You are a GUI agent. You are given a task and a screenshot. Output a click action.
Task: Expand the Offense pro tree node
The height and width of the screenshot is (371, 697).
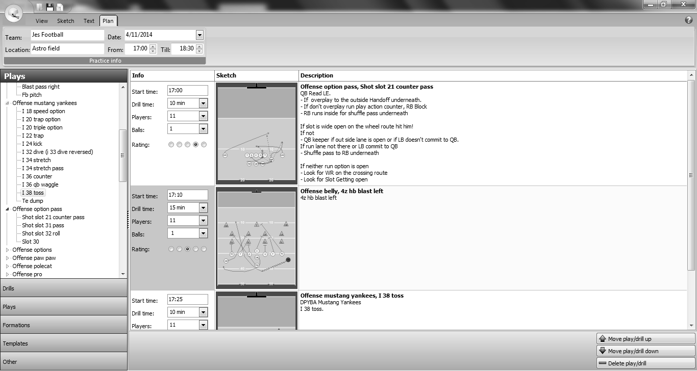coord(8,274)
